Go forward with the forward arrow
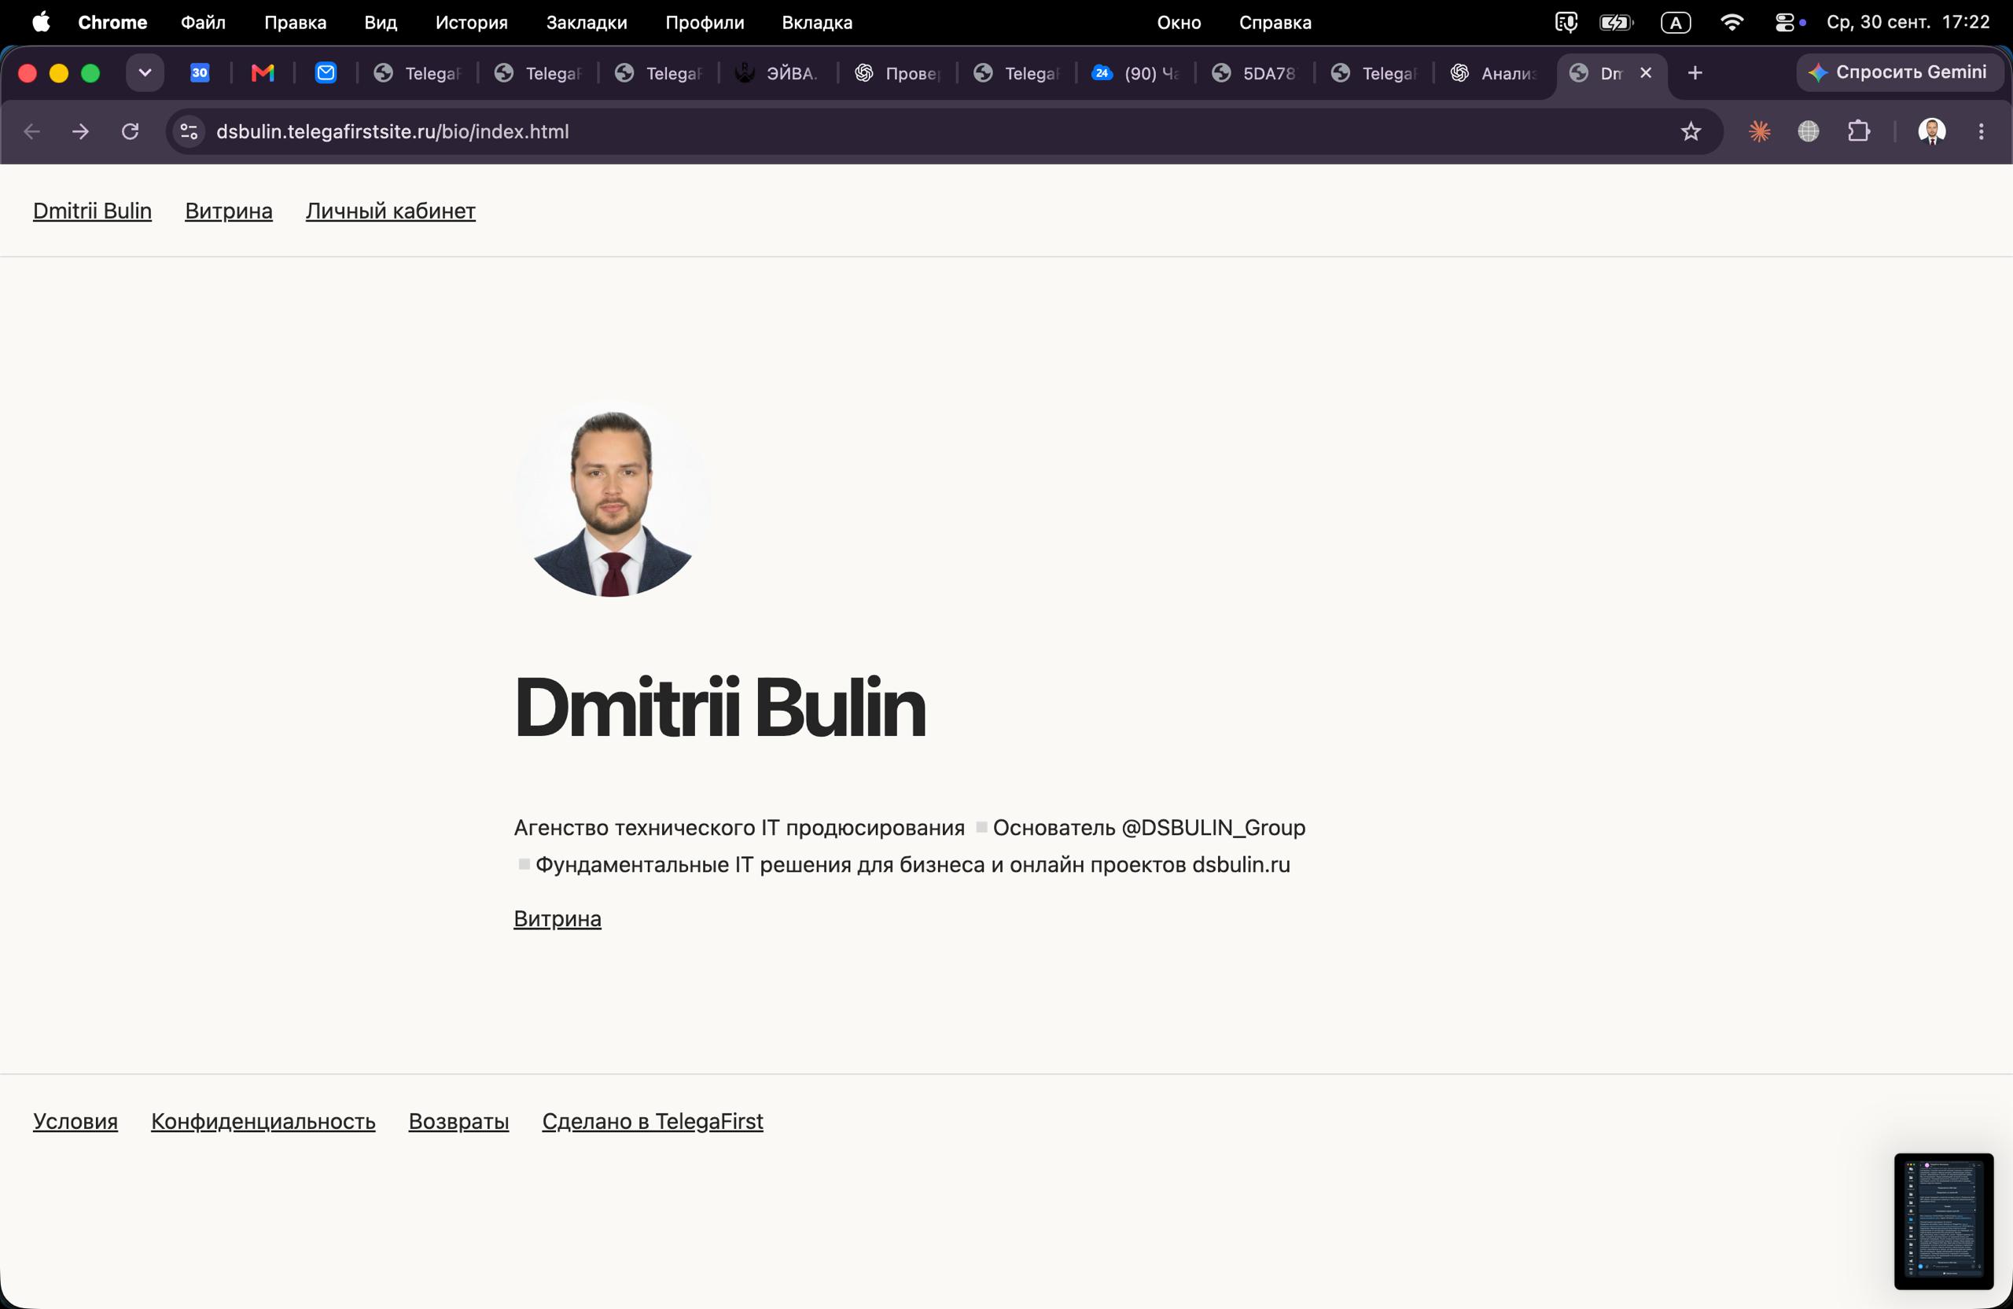This screenshot has width=2013, height=1309. pyautogui.click(x=81, y=132)
